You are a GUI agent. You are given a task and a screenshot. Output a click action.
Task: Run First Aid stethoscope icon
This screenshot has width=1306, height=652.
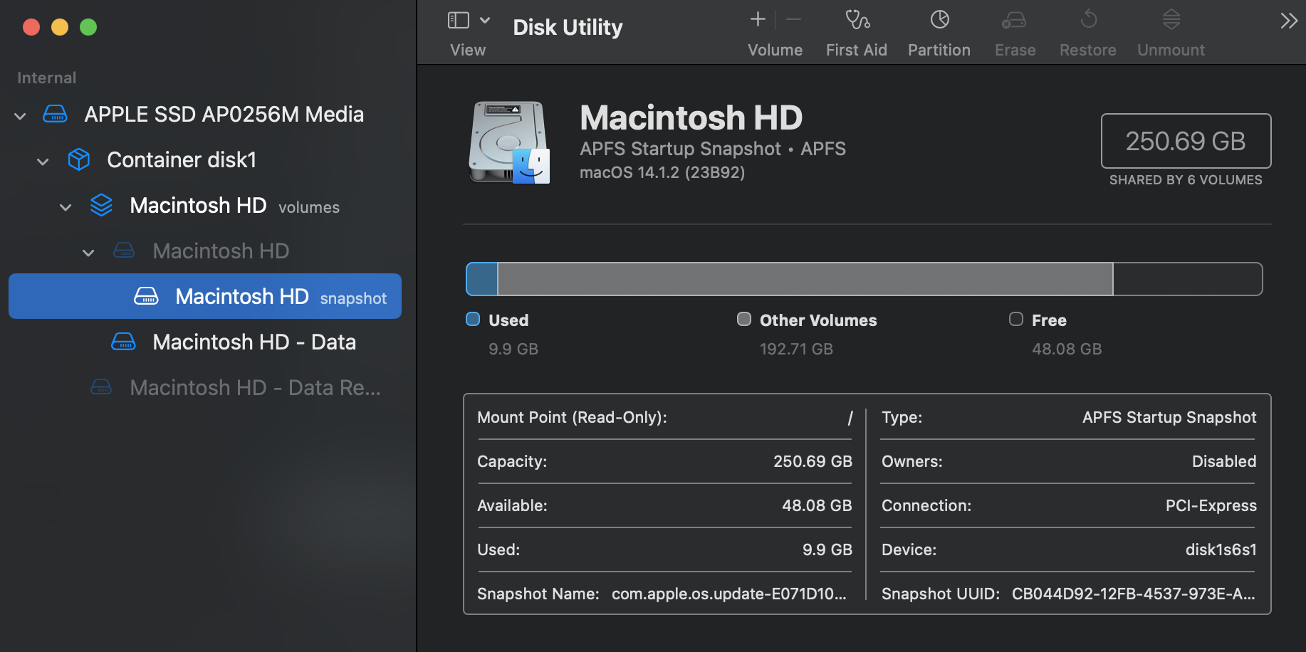click(x=857, y=19)
